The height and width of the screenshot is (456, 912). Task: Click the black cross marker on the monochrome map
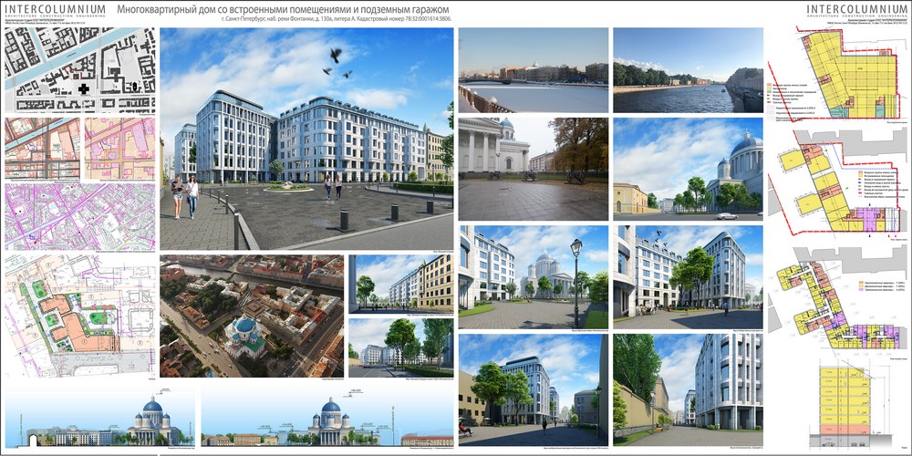[84, 89]
